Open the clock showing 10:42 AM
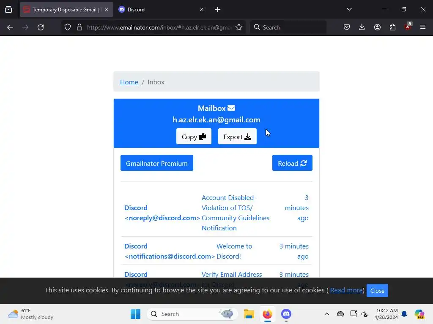 (386, 314)
